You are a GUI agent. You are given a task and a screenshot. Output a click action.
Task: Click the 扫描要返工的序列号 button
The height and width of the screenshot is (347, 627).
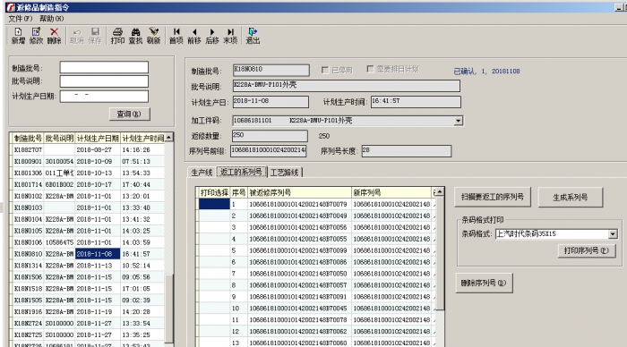(x=493, y=197)
